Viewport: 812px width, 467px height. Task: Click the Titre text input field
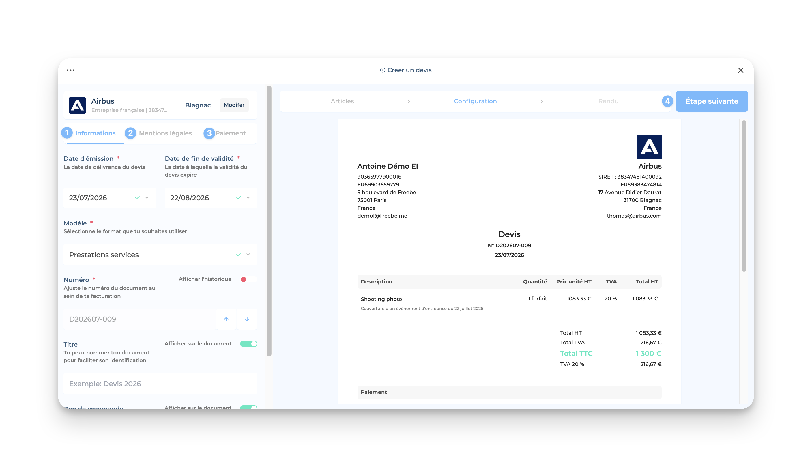(160, 384)
